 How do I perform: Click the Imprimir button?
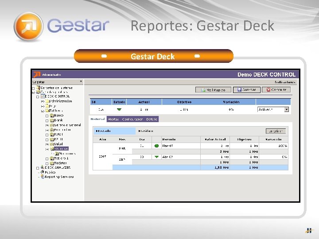(276, 131)
